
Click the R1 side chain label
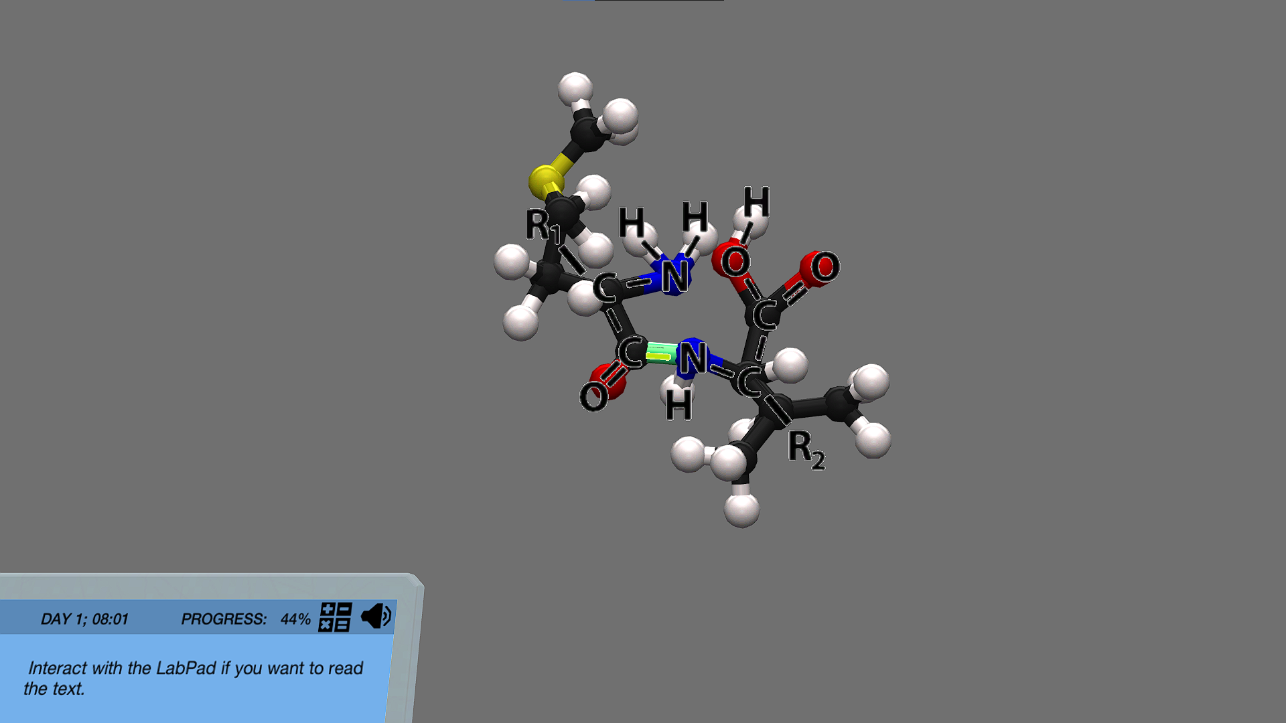pos(542,225)
